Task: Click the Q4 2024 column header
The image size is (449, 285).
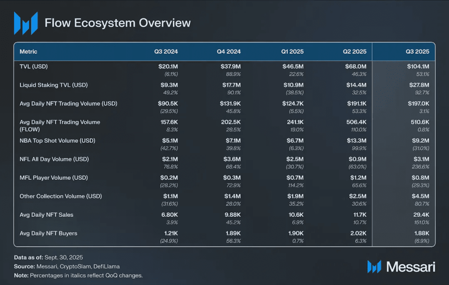Action: click(229, 52)
